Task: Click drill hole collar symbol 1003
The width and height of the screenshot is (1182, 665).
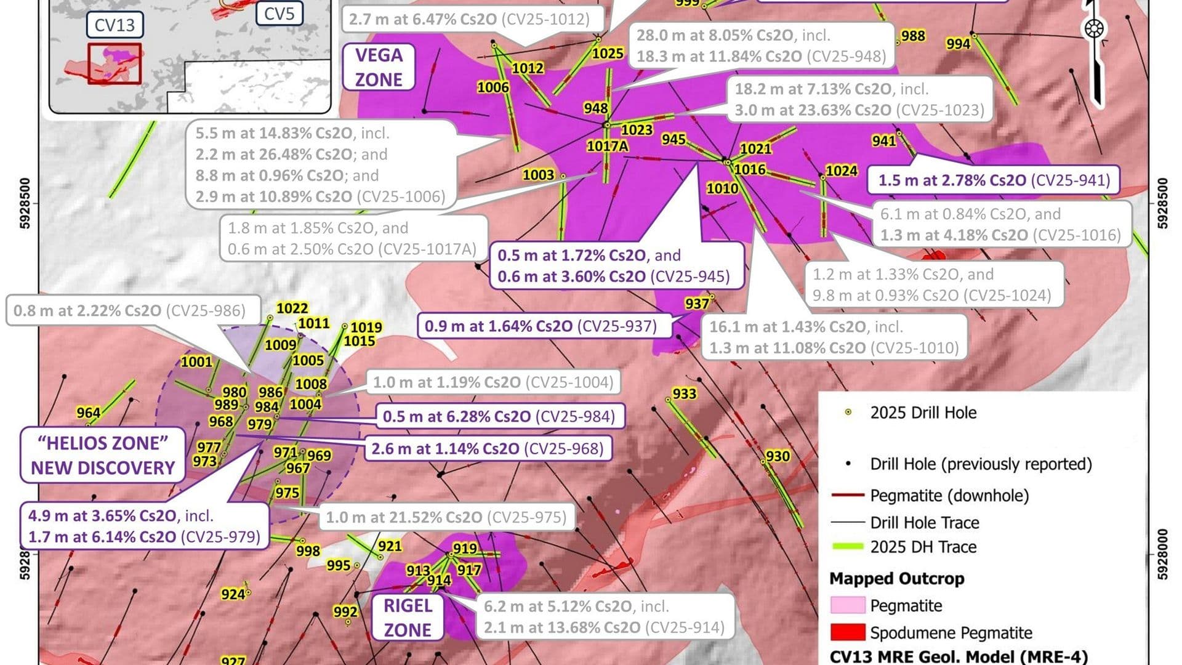Action: pyautogui.click(x=563, y=177)
